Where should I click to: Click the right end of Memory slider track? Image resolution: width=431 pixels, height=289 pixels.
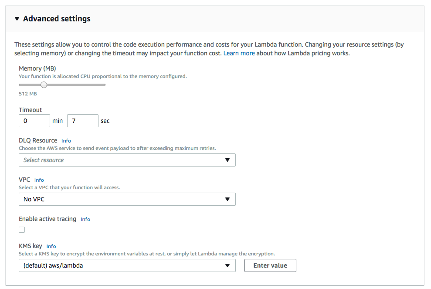tap(104, 85)
